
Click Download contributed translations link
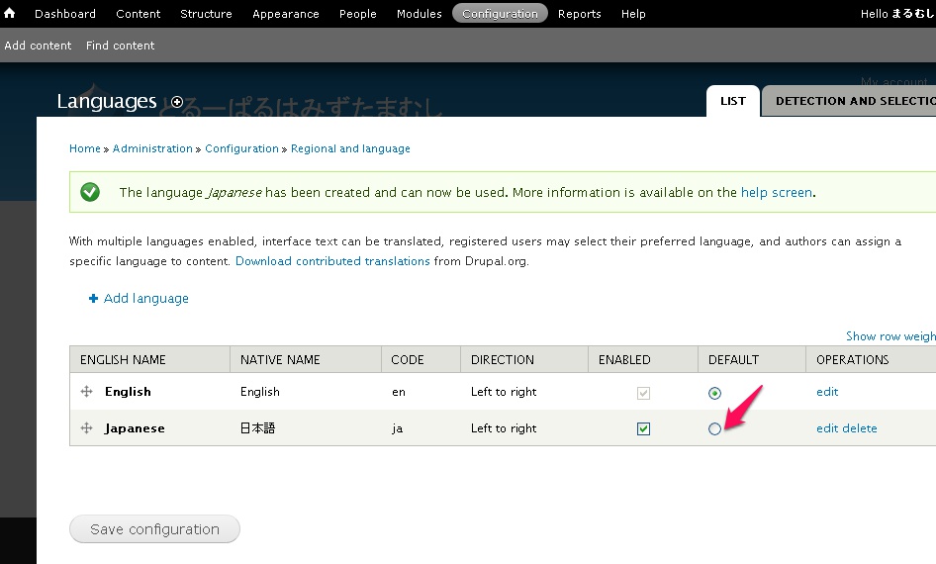point(332,261)
